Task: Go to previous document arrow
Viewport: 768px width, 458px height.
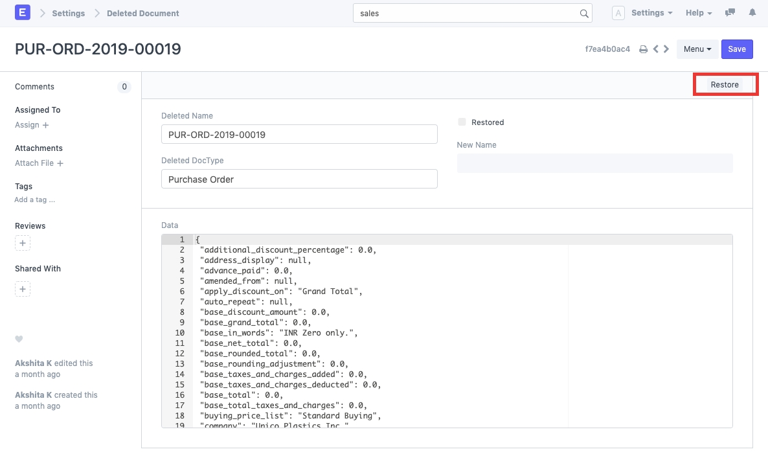Action: 655,49
